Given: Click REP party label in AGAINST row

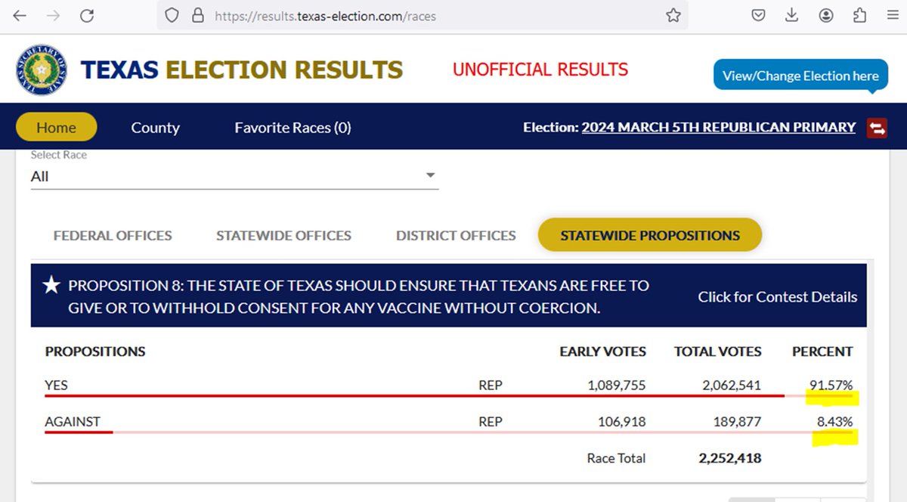Looking at the screenshot, I should (x=491, y=421).
